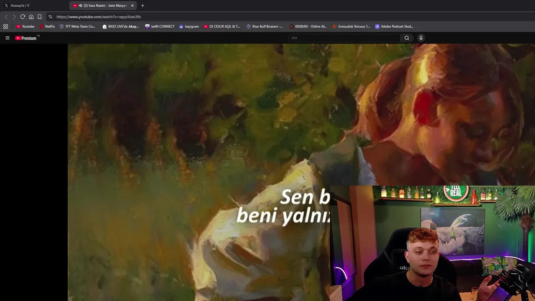Mute the YouTube tab audio indicator
The image size is (535, 301).
pos(80,5)
